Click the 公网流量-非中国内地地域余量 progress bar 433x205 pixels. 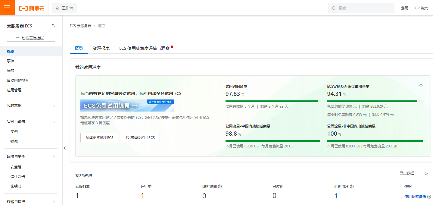tap(375, 141)
